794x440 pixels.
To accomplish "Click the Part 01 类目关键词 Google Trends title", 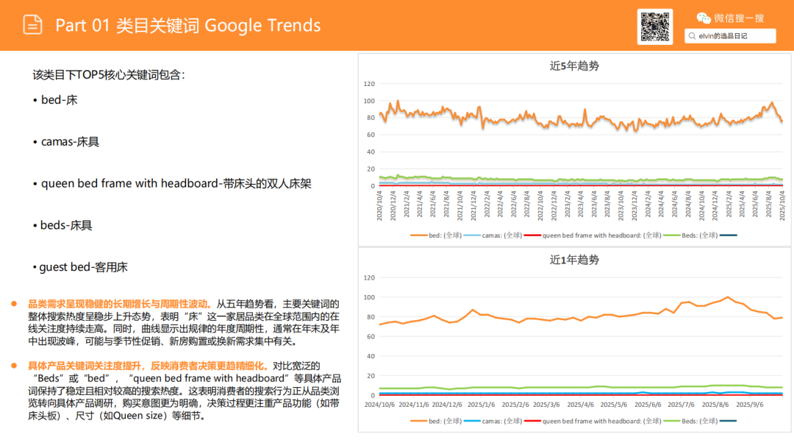I will point(188,26).
